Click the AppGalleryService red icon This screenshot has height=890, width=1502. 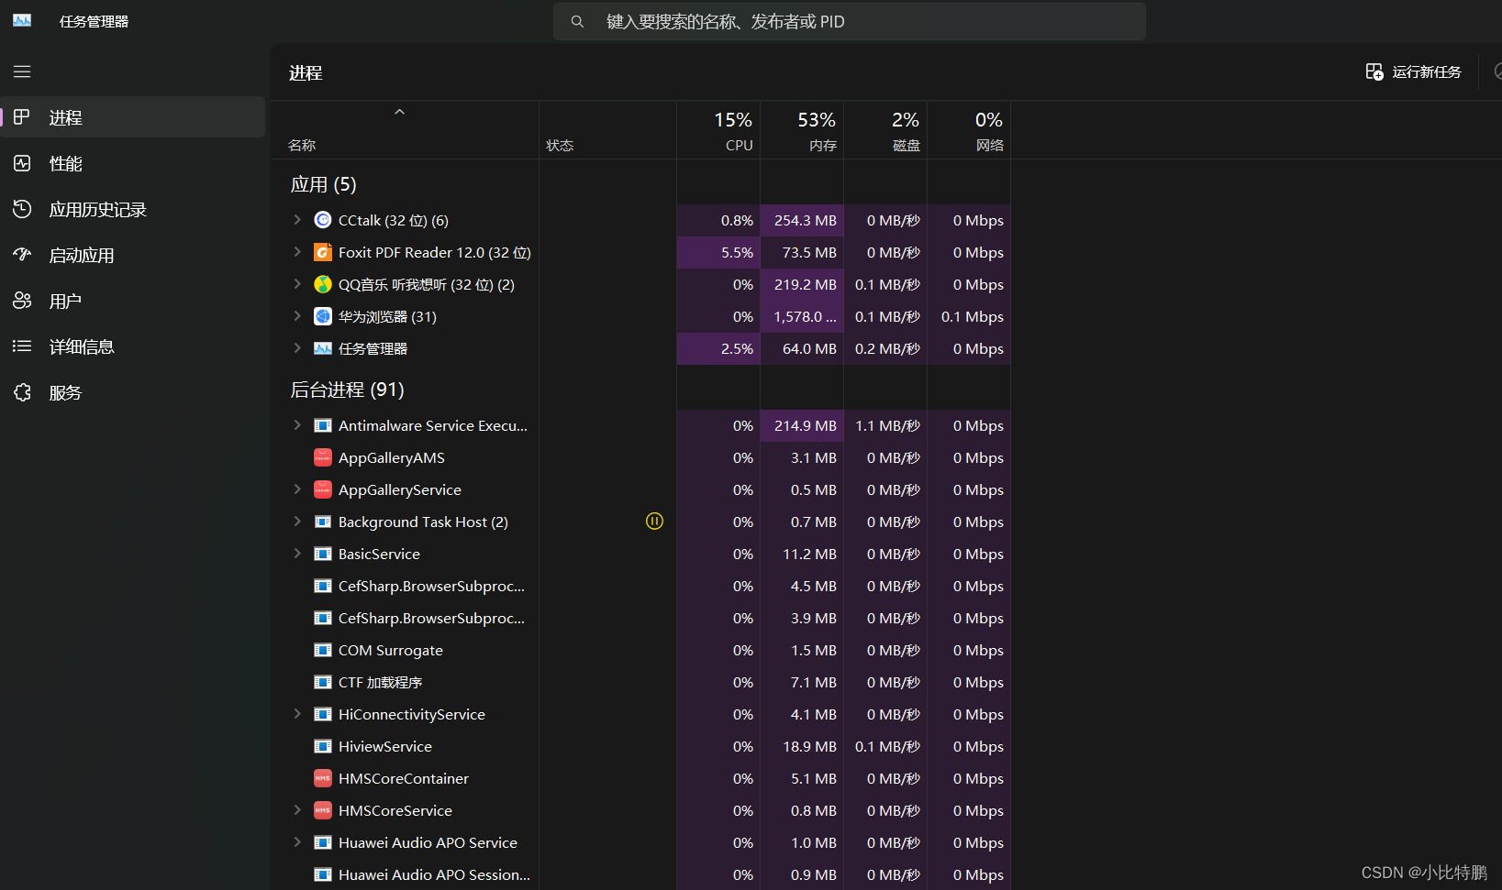323,489
